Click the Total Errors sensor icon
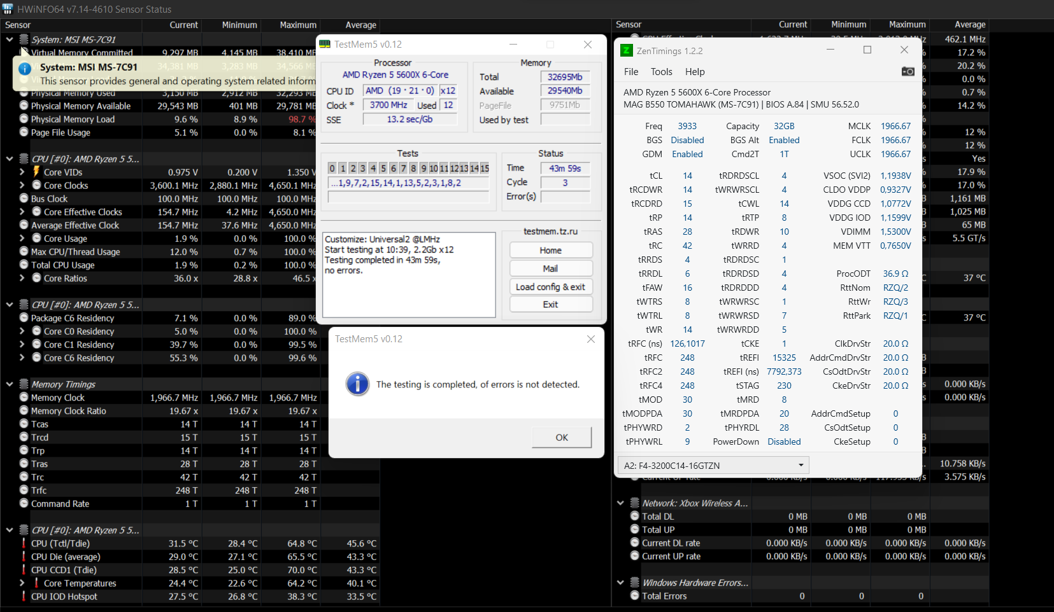 [635, 595]
